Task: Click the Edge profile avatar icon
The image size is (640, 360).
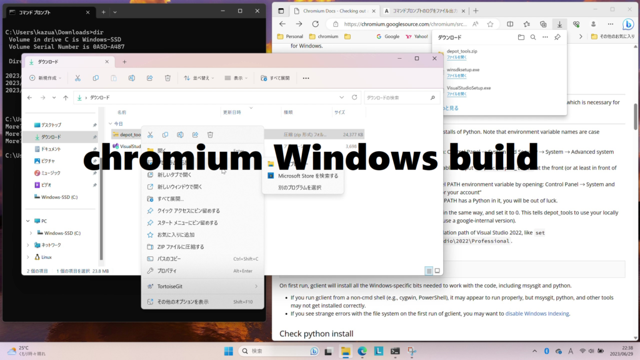Action: [x=594, y=24]
